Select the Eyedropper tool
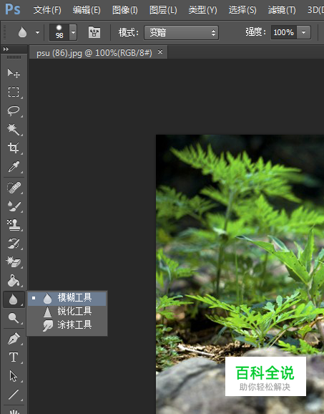This screenshot has width=324, height=414. (x=14, y=167)
